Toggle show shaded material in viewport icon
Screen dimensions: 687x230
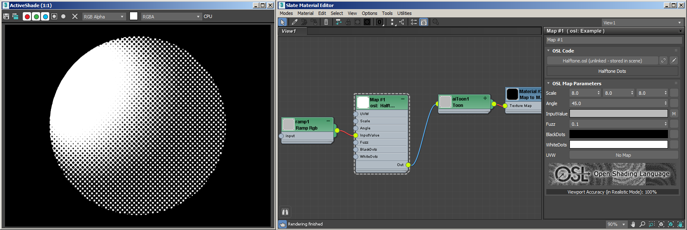pyautogui.click(x=358, y=22)
